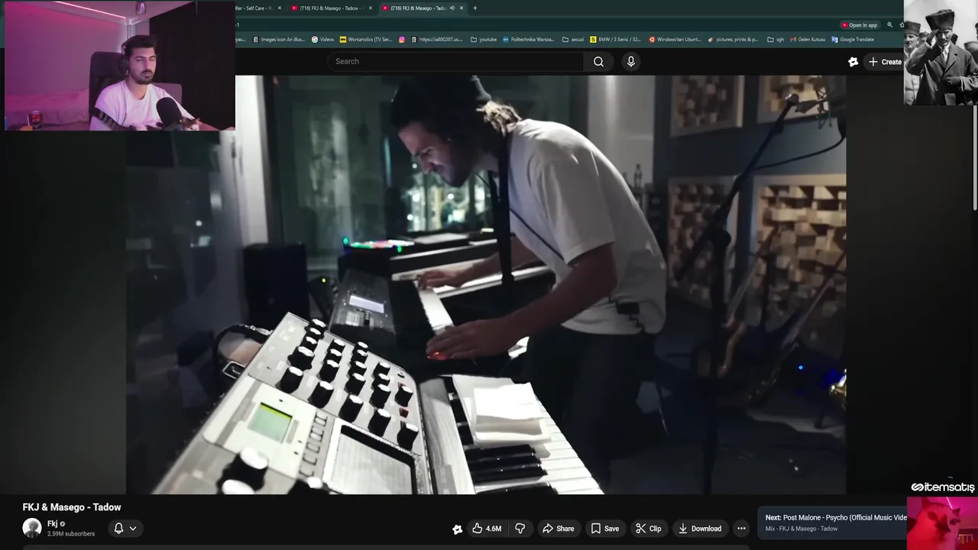The image size is (978, 550).
Task: Open the BMW / 3 Serisi bookmark
Action: coord(616,39)
